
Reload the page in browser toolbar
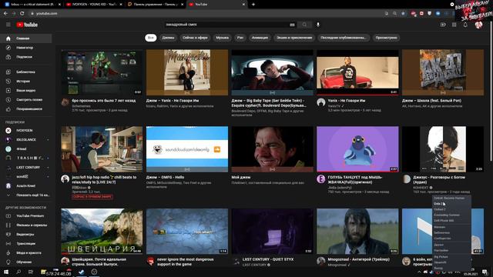(x=22, y=14)
